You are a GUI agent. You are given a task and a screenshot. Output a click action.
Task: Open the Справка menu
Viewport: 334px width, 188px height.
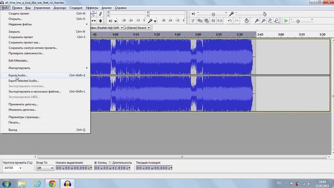[x=121, y=8]
